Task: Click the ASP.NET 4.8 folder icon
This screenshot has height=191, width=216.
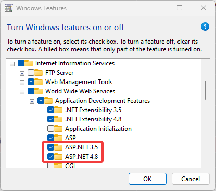Action: tap(58, 157)
